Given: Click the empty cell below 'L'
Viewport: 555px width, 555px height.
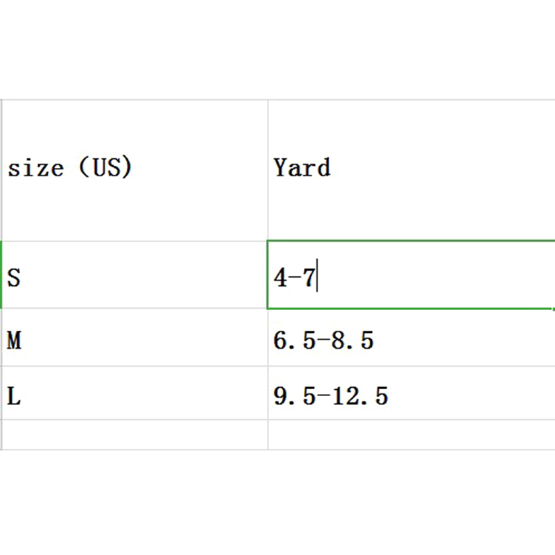Looking at the screenshot, I should click(x=135, y=434).
